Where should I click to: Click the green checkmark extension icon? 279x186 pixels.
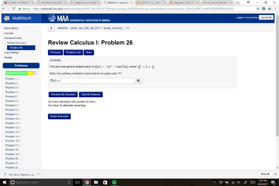tap(264, 8)
